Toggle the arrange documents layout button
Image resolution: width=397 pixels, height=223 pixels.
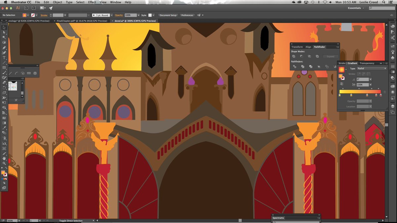coord(43,8)
